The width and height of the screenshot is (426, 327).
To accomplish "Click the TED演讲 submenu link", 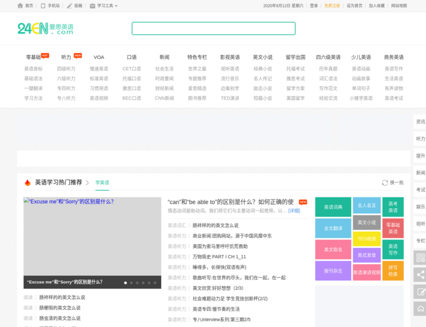I will [x=230, y=98].
